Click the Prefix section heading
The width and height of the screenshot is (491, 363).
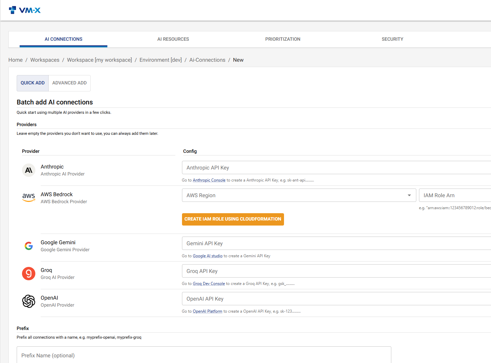click(x=23, y=328)
